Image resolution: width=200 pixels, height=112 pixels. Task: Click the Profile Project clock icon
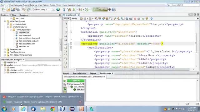point(87,10)
